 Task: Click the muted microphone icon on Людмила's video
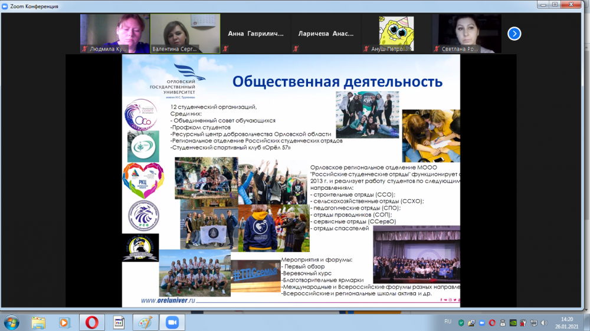tap(85, 49)
